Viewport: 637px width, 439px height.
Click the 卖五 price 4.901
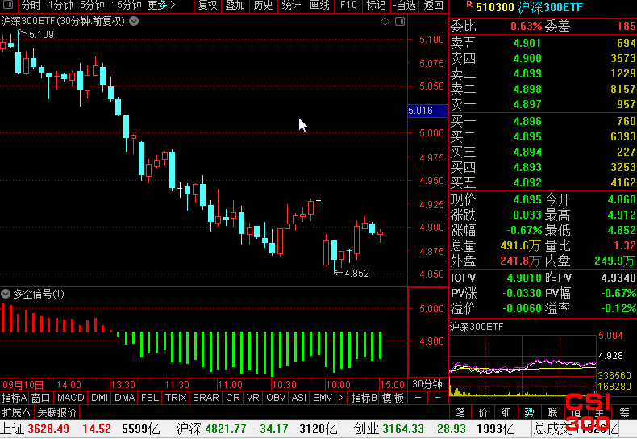tap(527, 43)
